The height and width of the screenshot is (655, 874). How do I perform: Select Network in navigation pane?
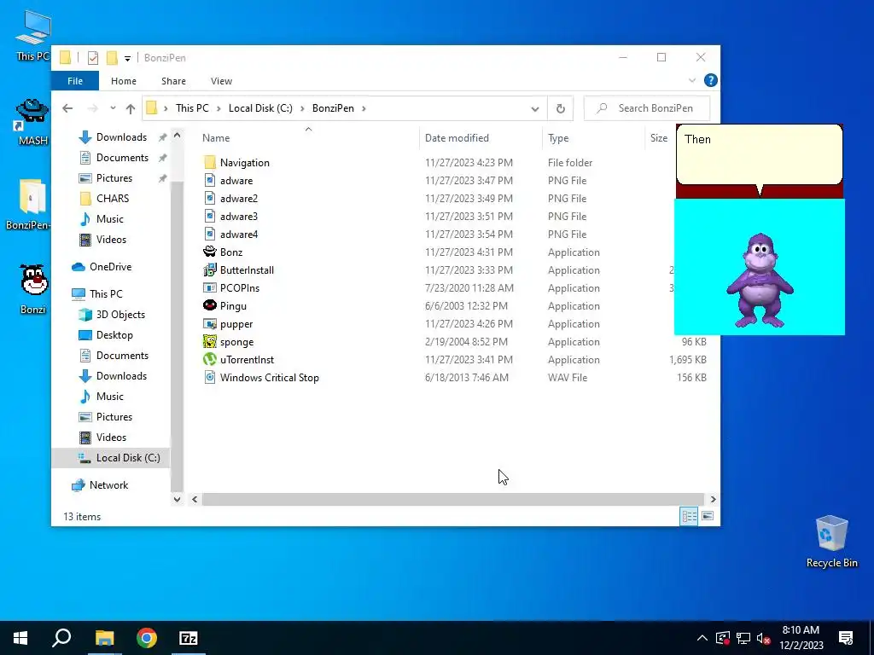108,485
